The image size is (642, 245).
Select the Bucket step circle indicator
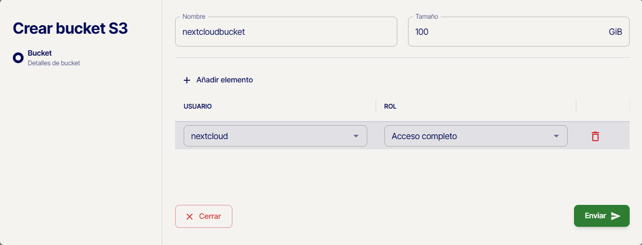pyautogui.click(x=18, y=58)
